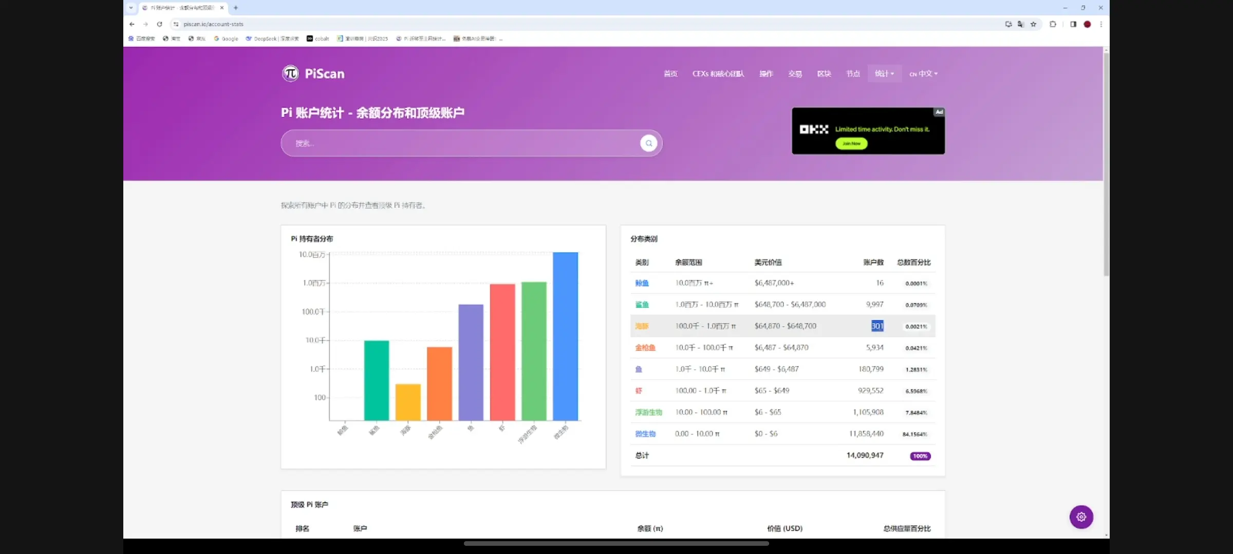The width and height of the screenshot is (1233, 554).
Task: Open the browser extensions puzzle icon
Action: [x=1053, y=24]
